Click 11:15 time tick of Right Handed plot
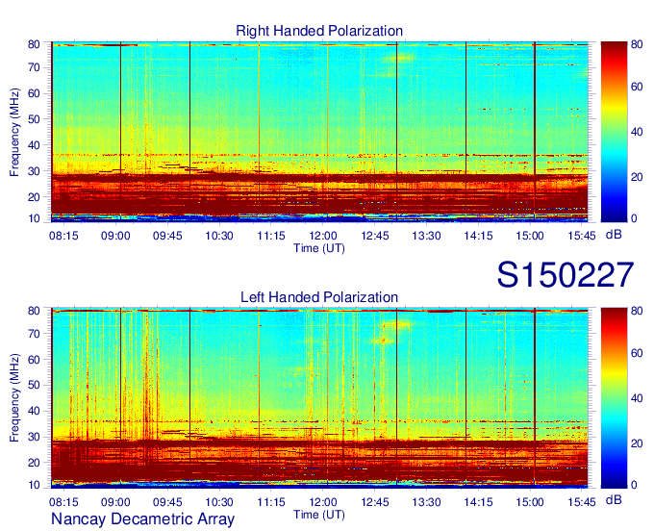The image size is (654, 531). [271, 236]
